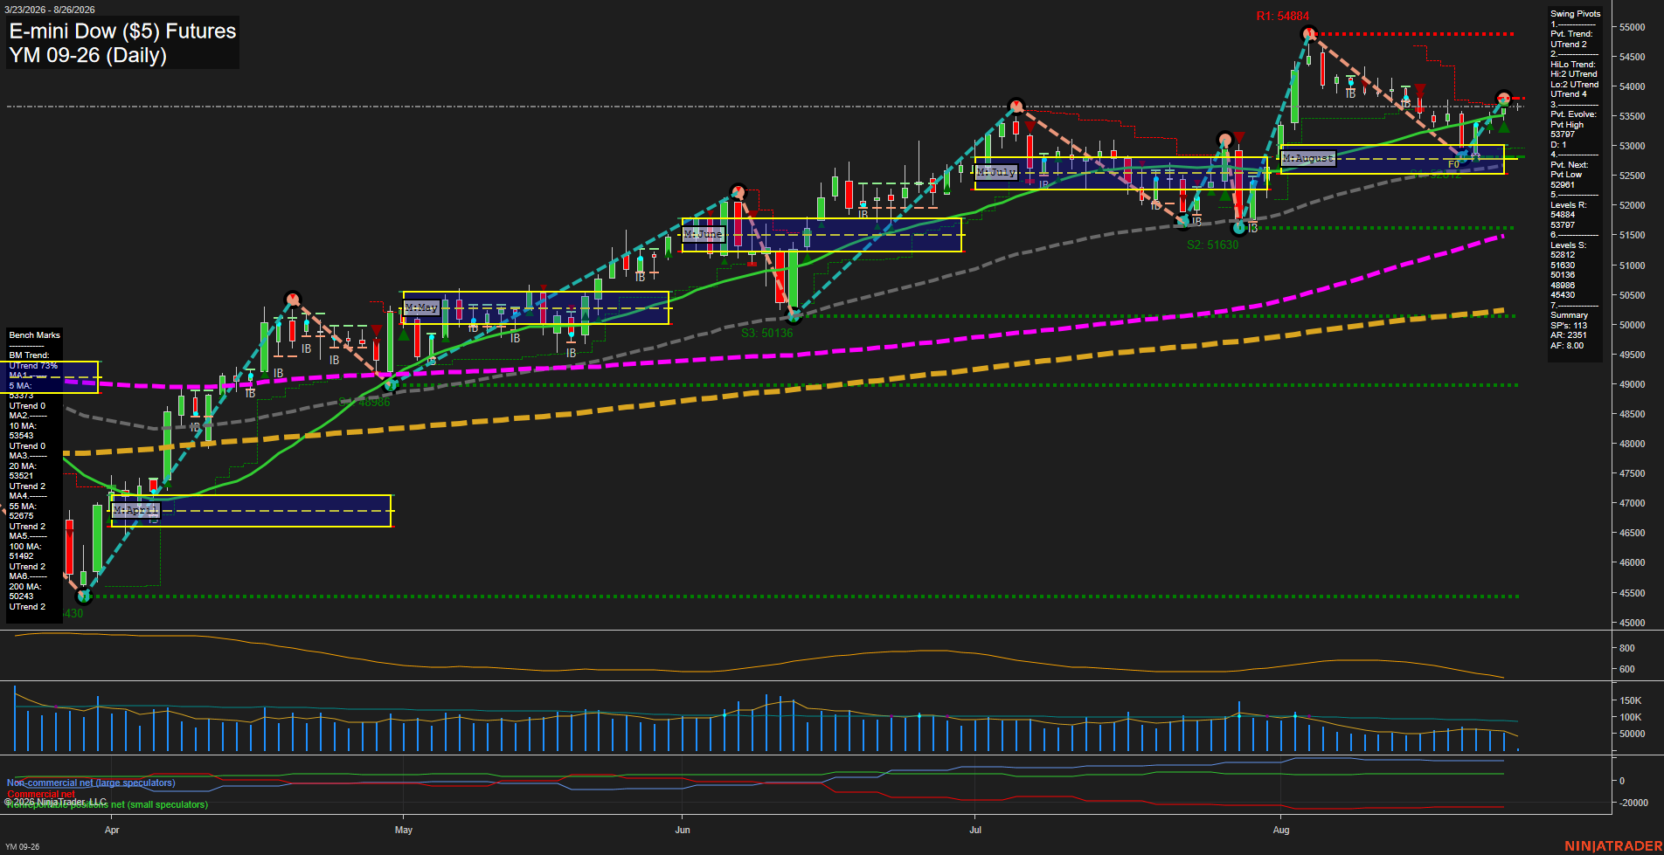Click the swing high pivot circle at the R1 peak
1664x855 pixels.
tap(1308, 35)
